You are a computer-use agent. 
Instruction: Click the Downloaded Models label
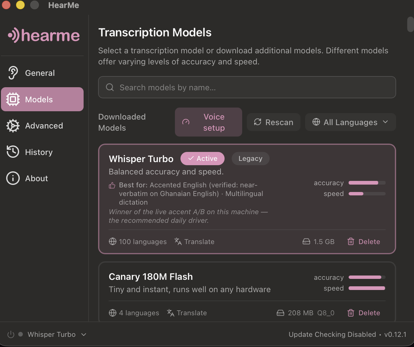coord(122,122)
